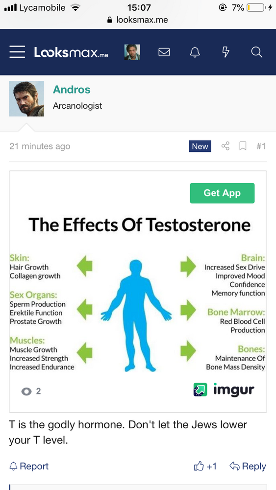The width and height of the screenshot is (276, 490).
Task: Click the Looksmax.me site logo
Action: click(71, 52)
